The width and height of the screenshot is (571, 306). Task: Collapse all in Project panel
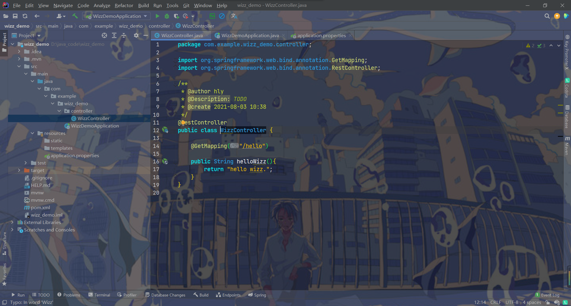coord(124,35)
